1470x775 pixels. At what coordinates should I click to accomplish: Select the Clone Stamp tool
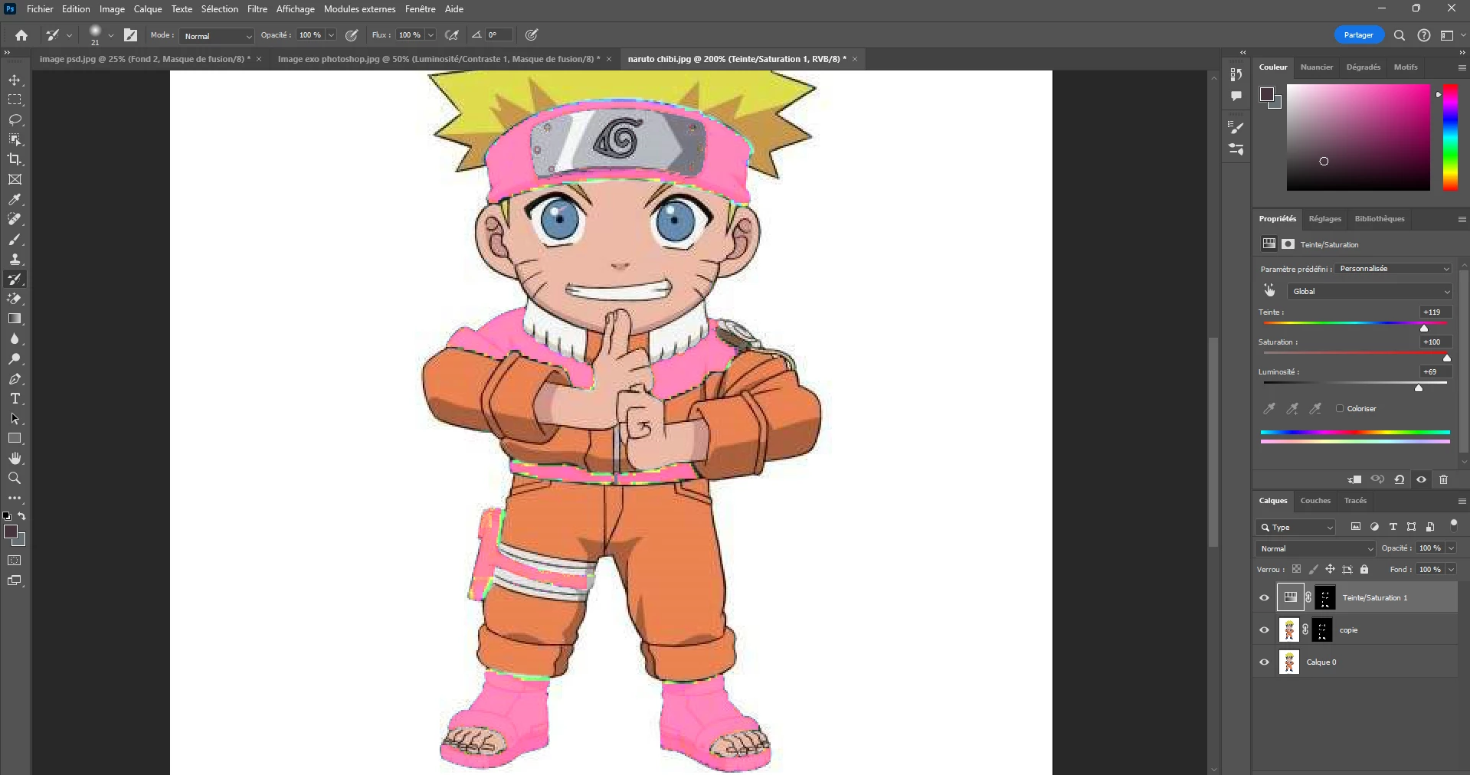(15, 260)
